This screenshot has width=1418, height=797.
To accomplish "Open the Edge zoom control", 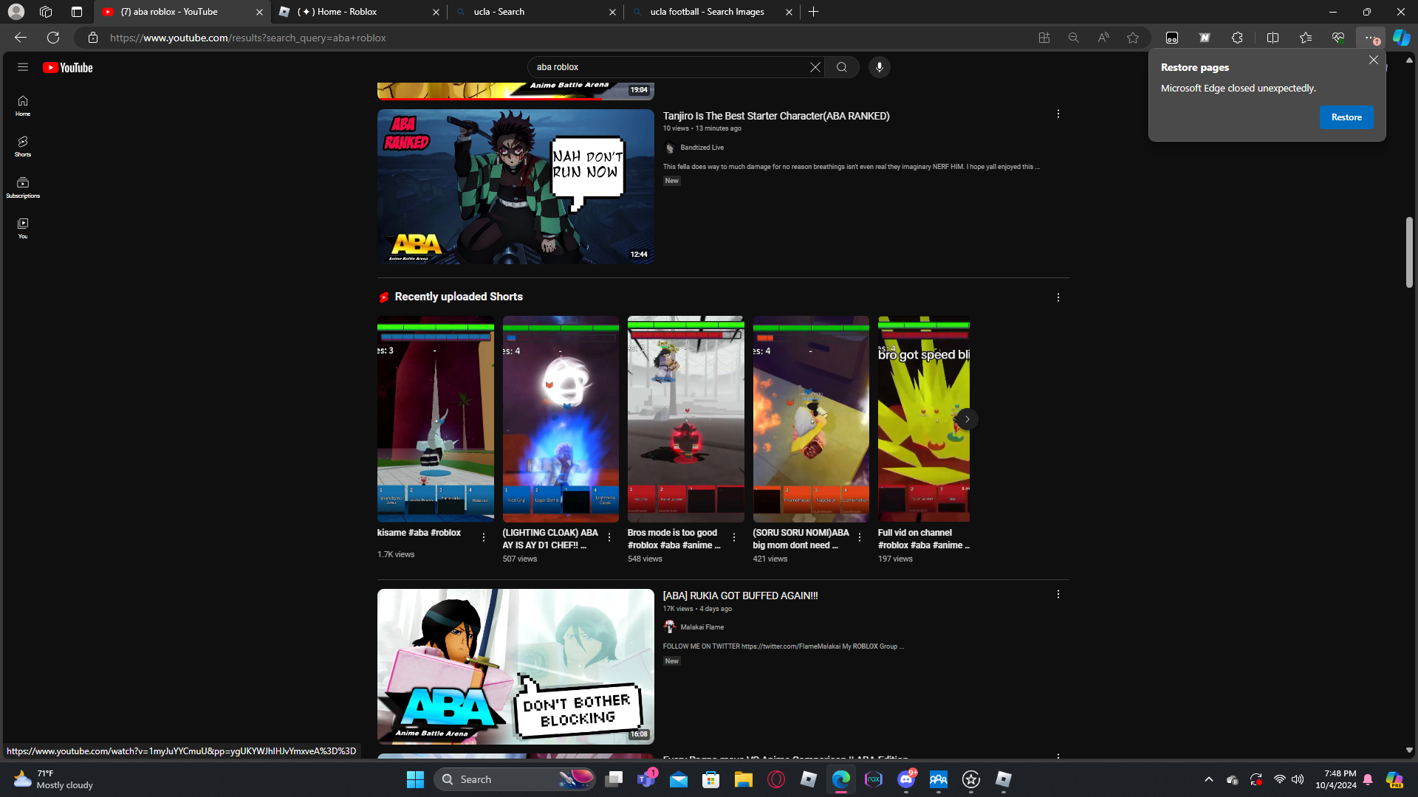I will [1074, 38].
